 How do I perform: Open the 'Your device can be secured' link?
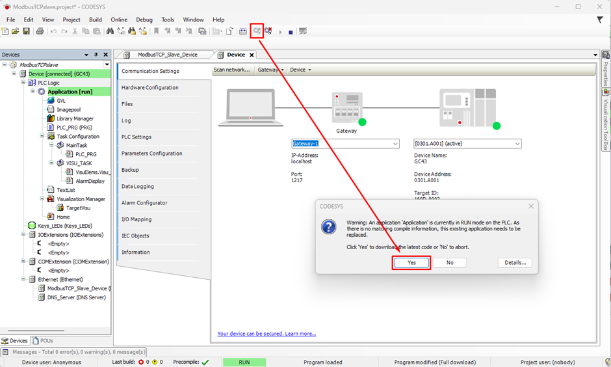[266, 333]
